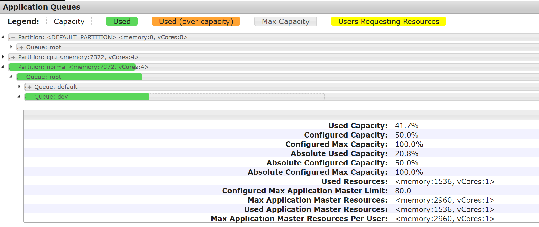Collapse DEFAULT_PARTITION using its triangle arrow

click(x=3, y=37)
